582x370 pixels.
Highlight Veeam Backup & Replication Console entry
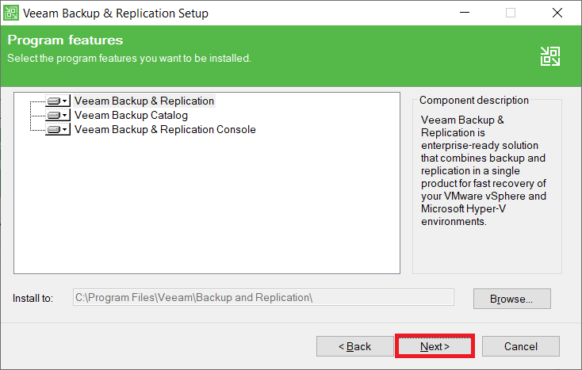pos(165,130)
